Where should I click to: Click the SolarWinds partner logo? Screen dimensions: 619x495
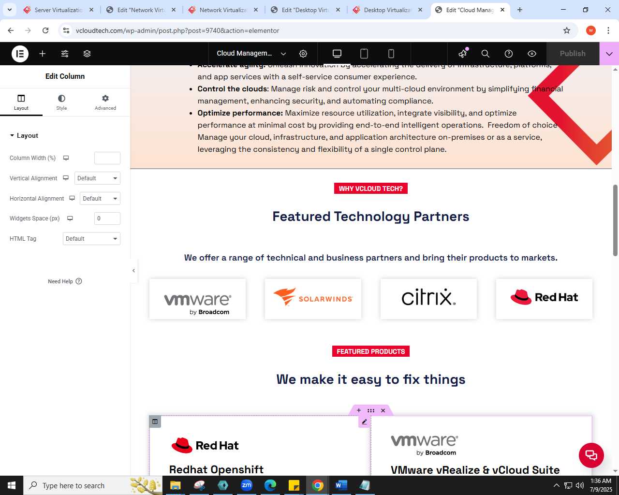pos(313,299)
